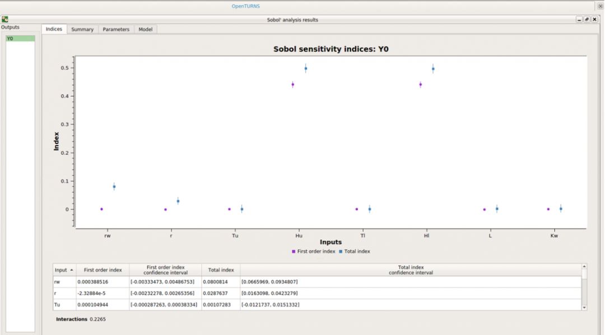Sort by the Total index column header
Viewport: 605px width, 335px height.
click(221, 270)
